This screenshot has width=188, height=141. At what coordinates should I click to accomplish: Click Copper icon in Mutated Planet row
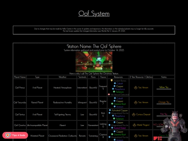(115, 132)
